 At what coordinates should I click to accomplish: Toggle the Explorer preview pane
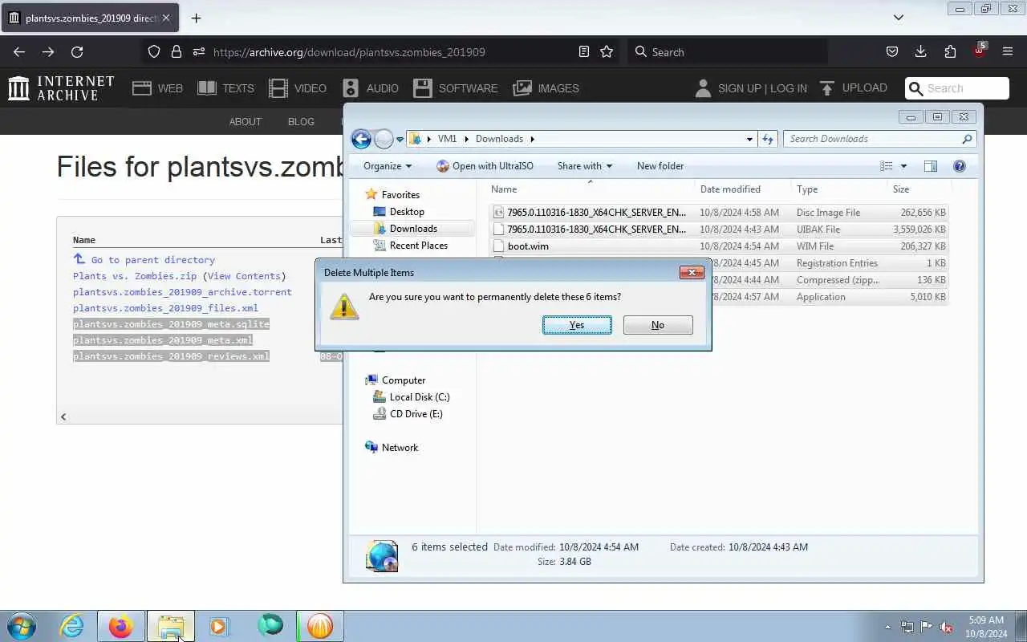pos(931,166)
